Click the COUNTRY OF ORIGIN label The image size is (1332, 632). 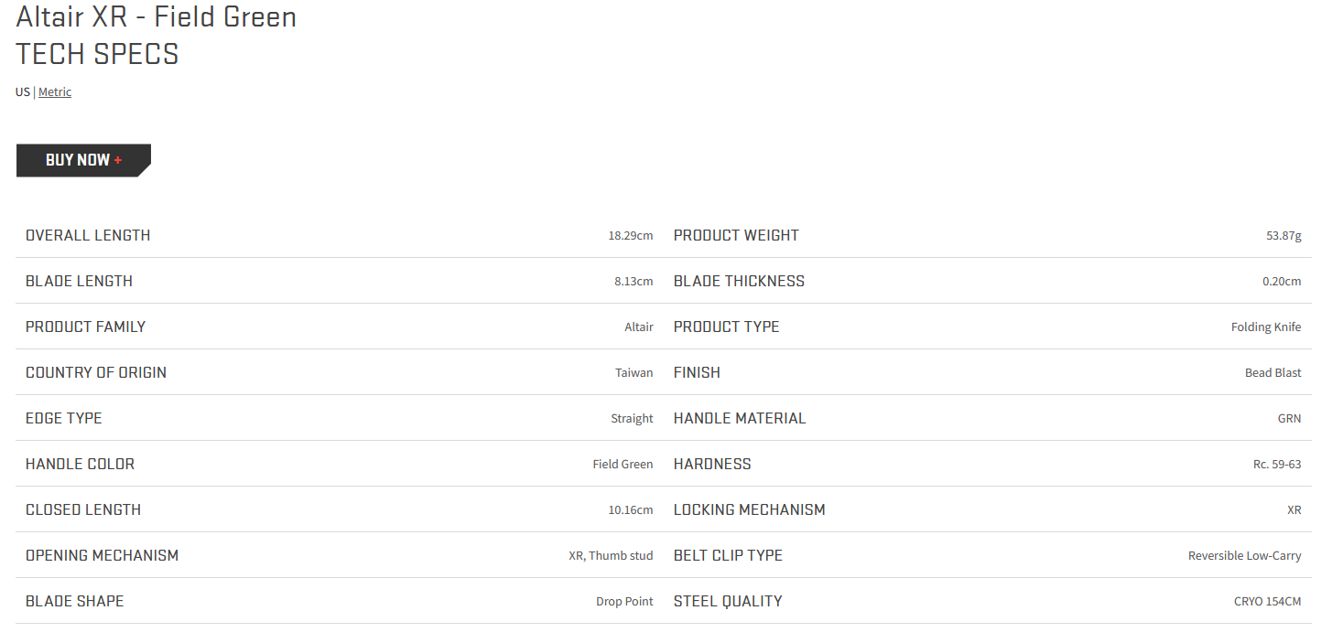(96, 372)
